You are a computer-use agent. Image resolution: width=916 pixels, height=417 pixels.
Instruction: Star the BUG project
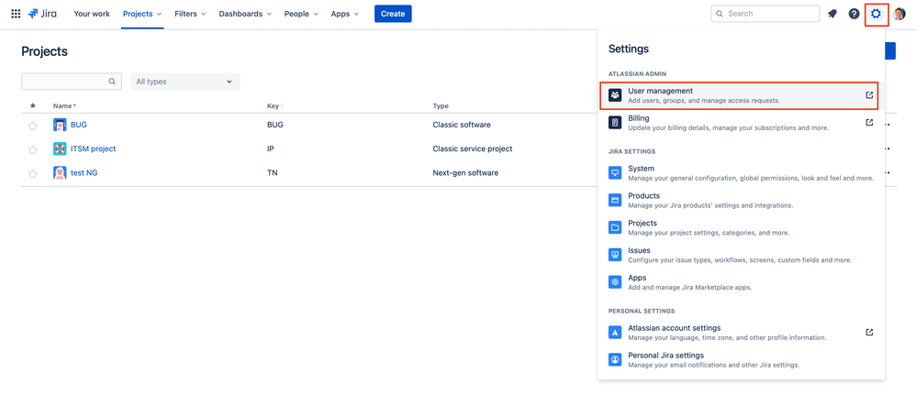[33, 126]
